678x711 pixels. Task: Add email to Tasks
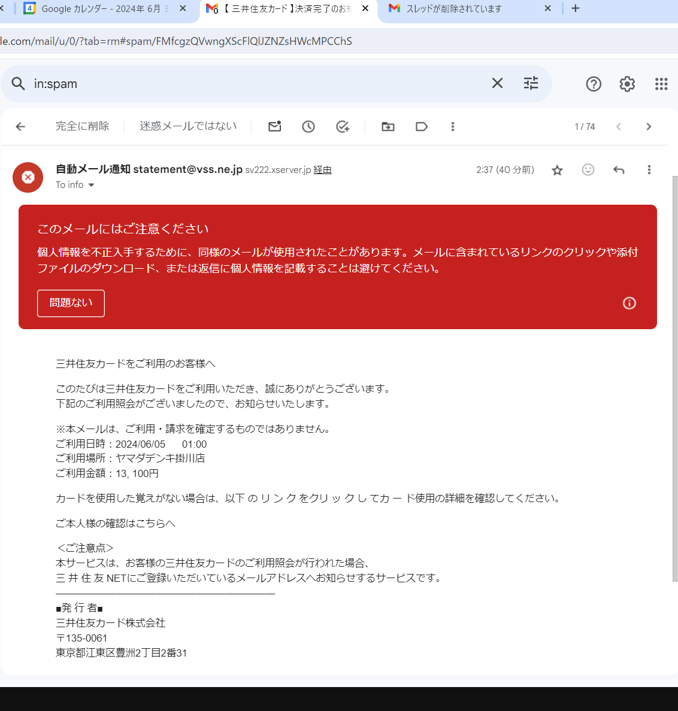point(343,126)
